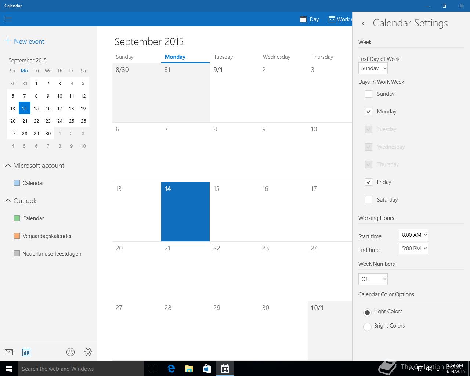Pick 25 in the mini calendar
The height and width of the screenshot is (376, 470).
pos(72,121)
